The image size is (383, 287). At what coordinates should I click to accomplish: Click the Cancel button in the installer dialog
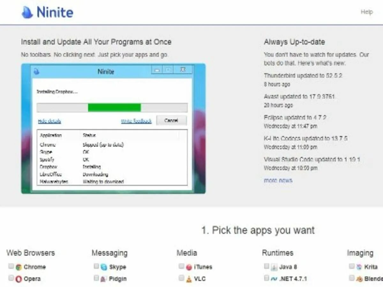pos(171,121)
